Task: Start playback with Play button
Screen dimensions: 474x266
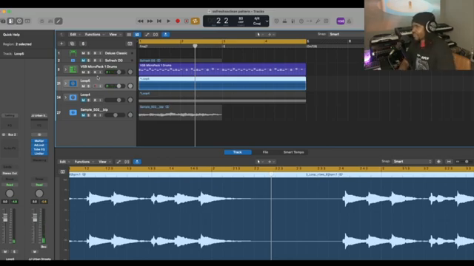Action: [168, 21]
